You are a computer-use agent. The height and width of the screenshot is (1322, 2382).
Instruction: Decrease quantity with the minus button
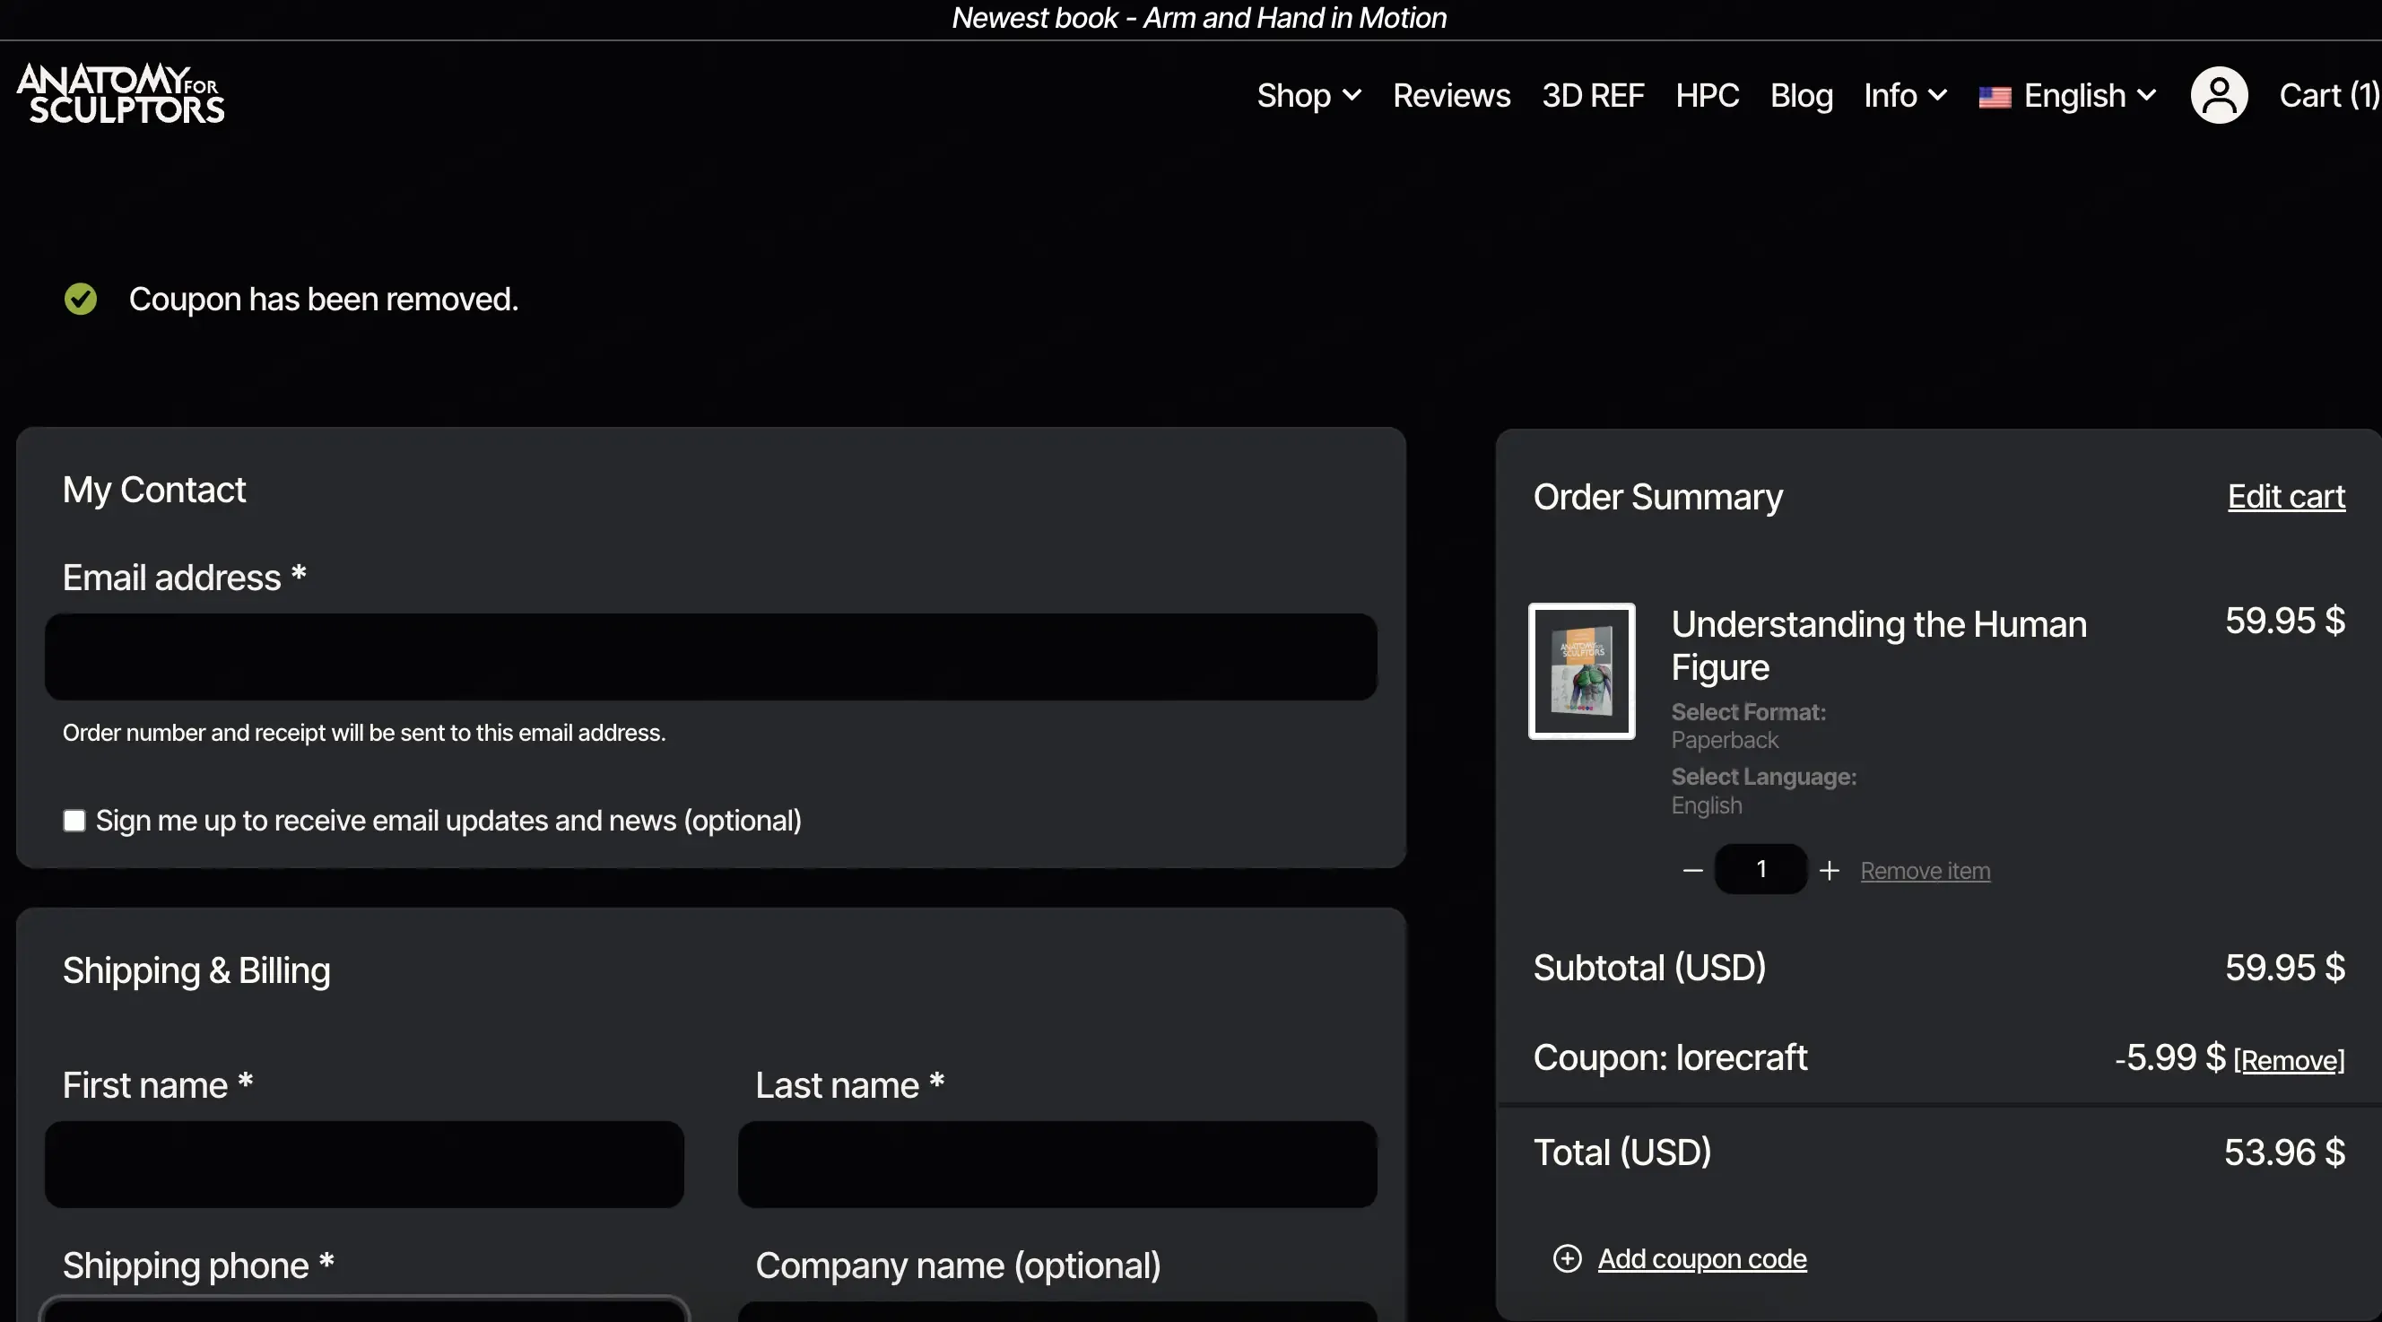(x=1692, y=870)
